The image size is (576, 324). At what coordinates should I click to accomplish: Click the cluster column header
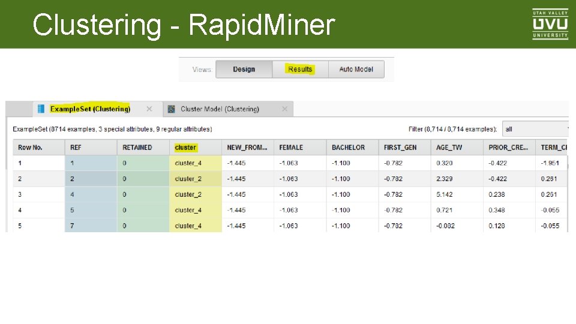click(x=196, y=148)
